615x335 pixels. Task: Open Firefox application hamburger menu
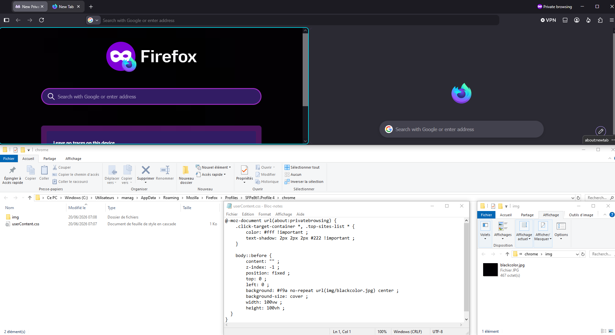(611, 20)
